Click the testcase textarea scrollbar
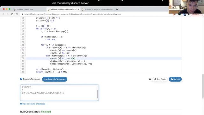 [x=98, y=94]
